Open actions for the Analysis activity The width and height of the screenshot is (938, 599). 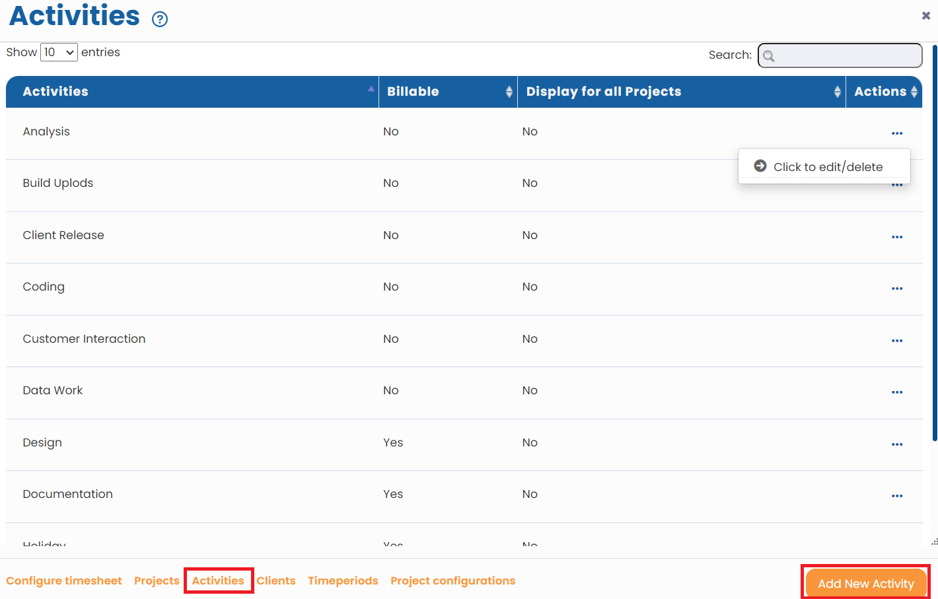pos(897,133)
